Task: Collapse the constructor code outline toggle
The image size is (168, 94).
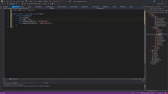Action: 12,16
